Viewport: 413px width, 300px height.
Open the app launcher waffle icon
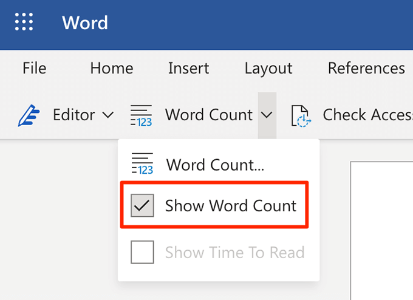[24, 22]
